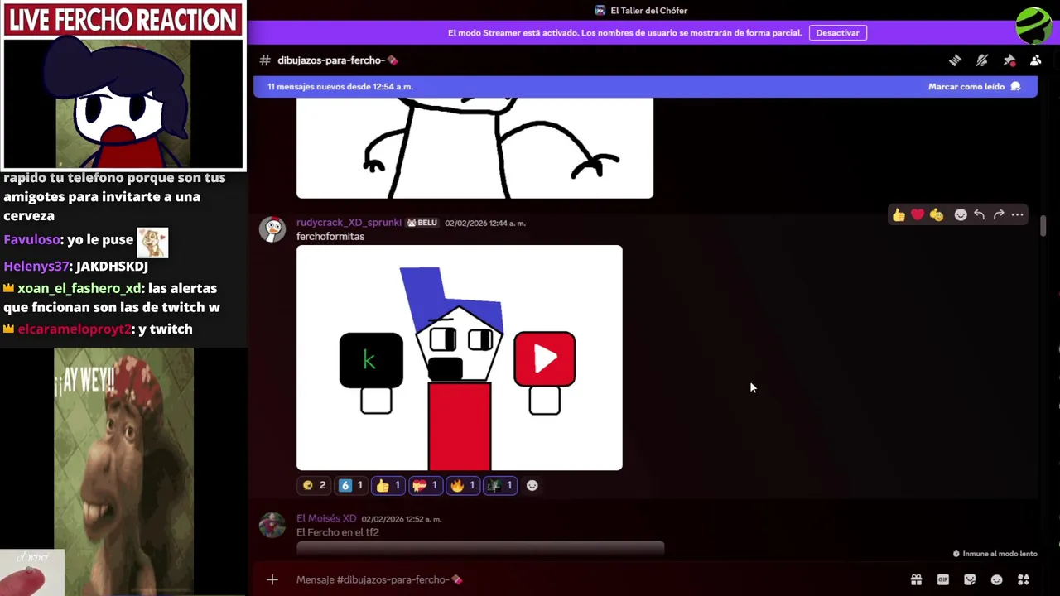The width and height of the screenshot is (1060, 596).
Task: Click the El Taller del Chófer window title
Action: (648, 11)
